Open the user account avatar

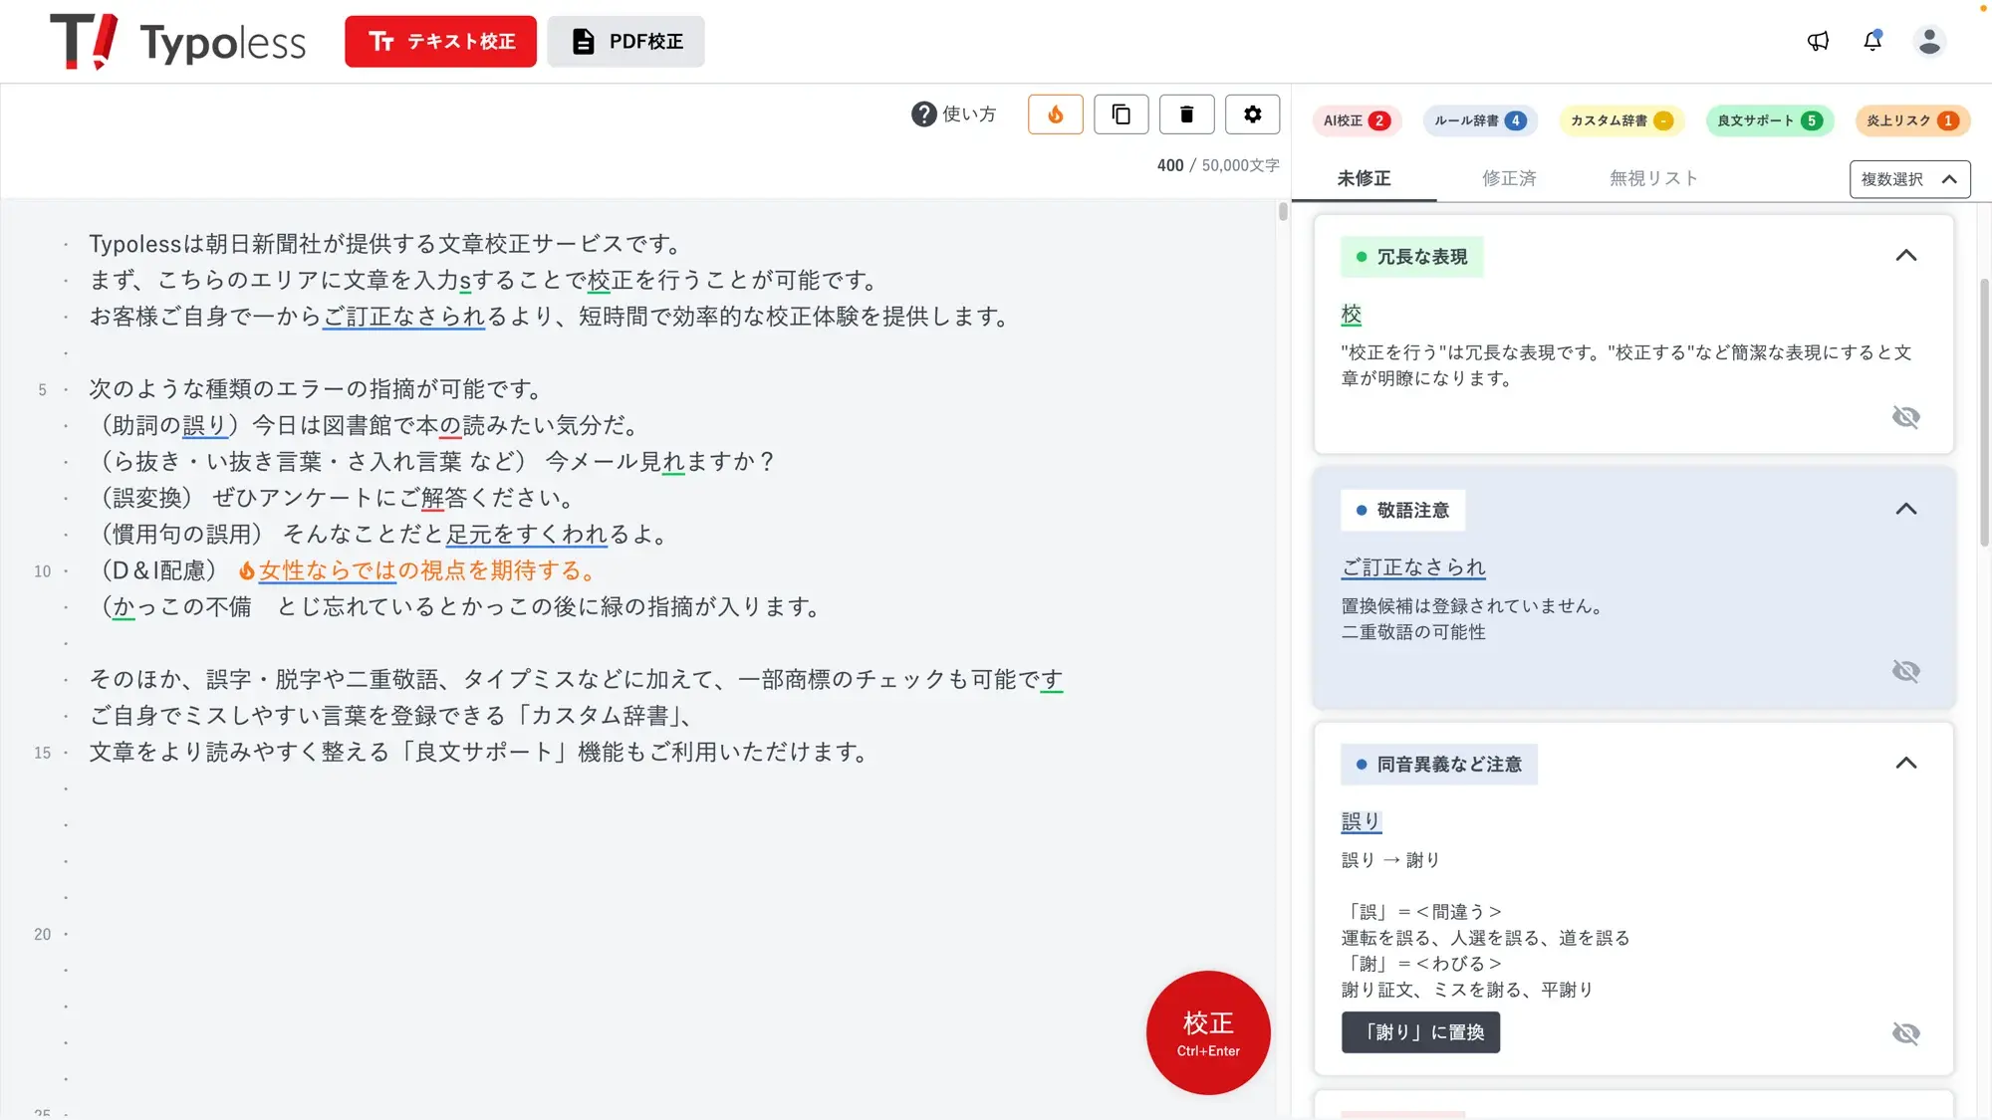tap(1928, 41)
